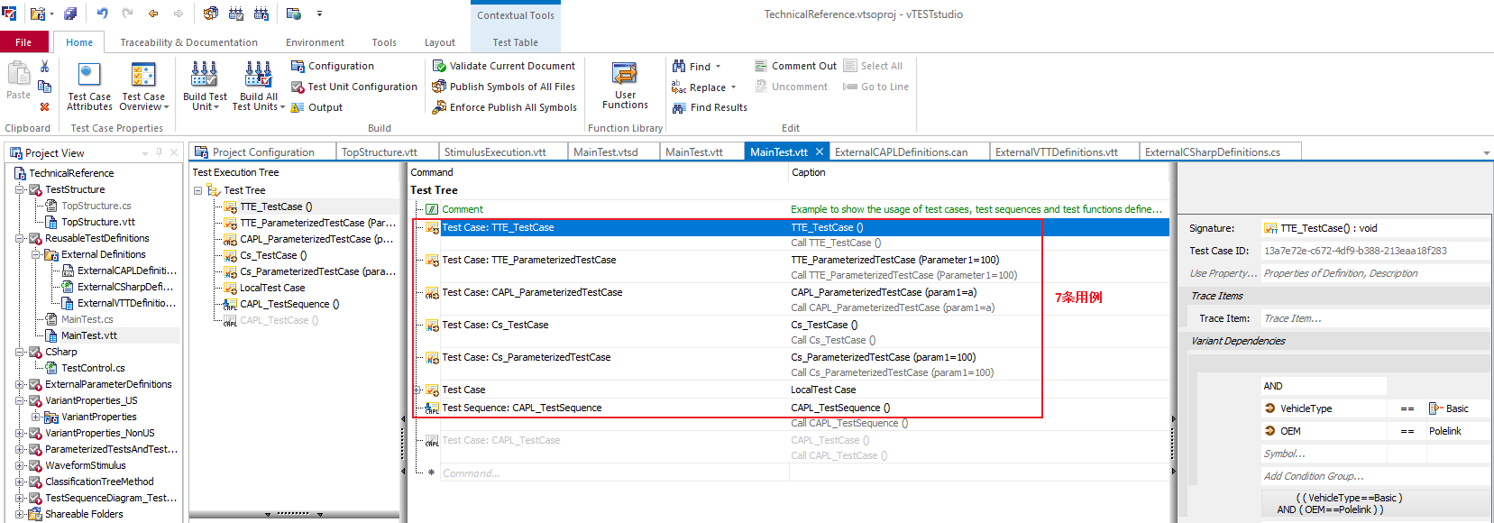
Task: Open the Project Configuration tab
Action: click(x=263, y=152)
